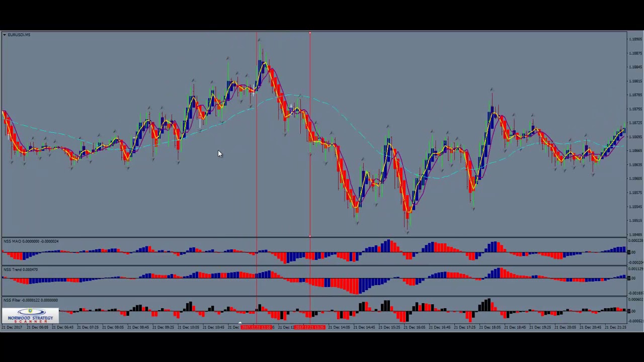The width and height of the screenshot is (644, 362).
Task: Click price level 1.18635 on price axis
Action: pyautogui.click(x=636, y=165)
